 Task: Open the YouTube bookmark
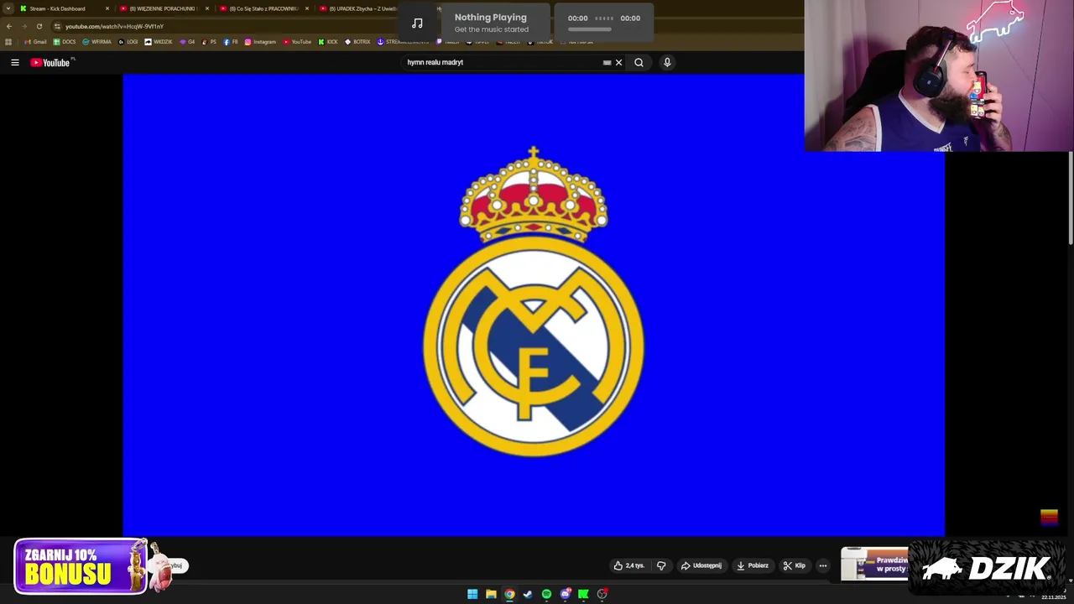pos(297,42)
